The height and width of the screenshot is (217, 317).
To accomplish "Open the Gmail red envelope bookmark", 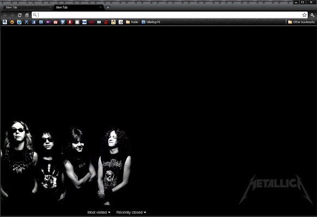I will click(x=56, y=22).
